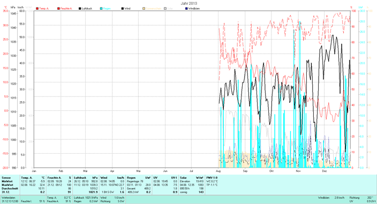Image resolution: width=377 pixels, height=204 pixels.
Task: Click the 'TP -1.1 °C' dew point entry
Action: coord(212,185)
